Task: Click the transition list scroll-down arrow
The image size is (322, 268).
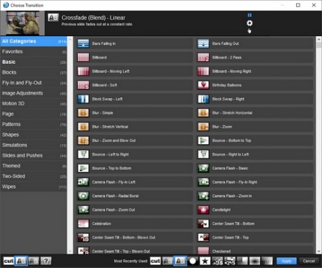Action: 319,251
